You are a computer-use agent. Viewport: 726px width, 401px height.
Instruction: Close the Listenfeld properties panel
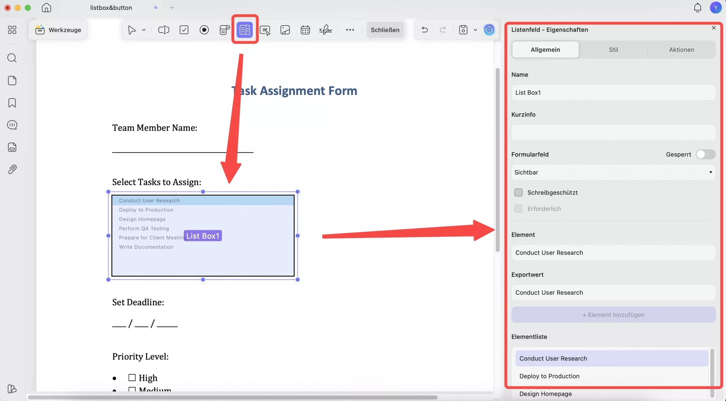714,28
